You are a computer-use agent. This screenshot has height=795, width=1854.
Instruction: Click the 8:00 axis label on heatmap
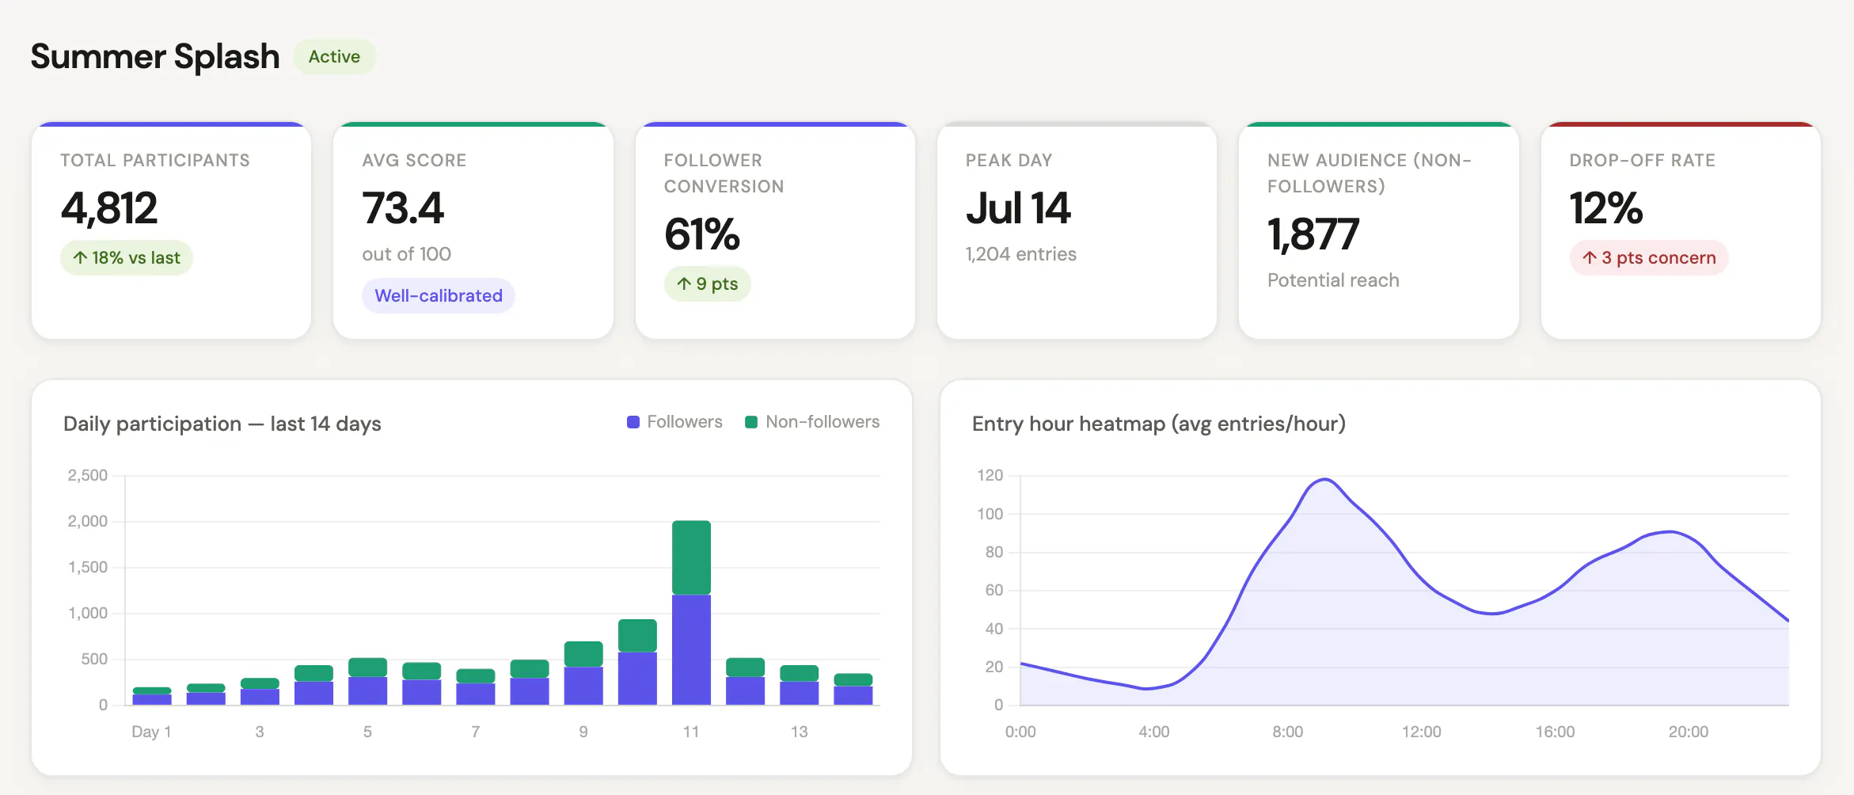[x=1288, y=732]
